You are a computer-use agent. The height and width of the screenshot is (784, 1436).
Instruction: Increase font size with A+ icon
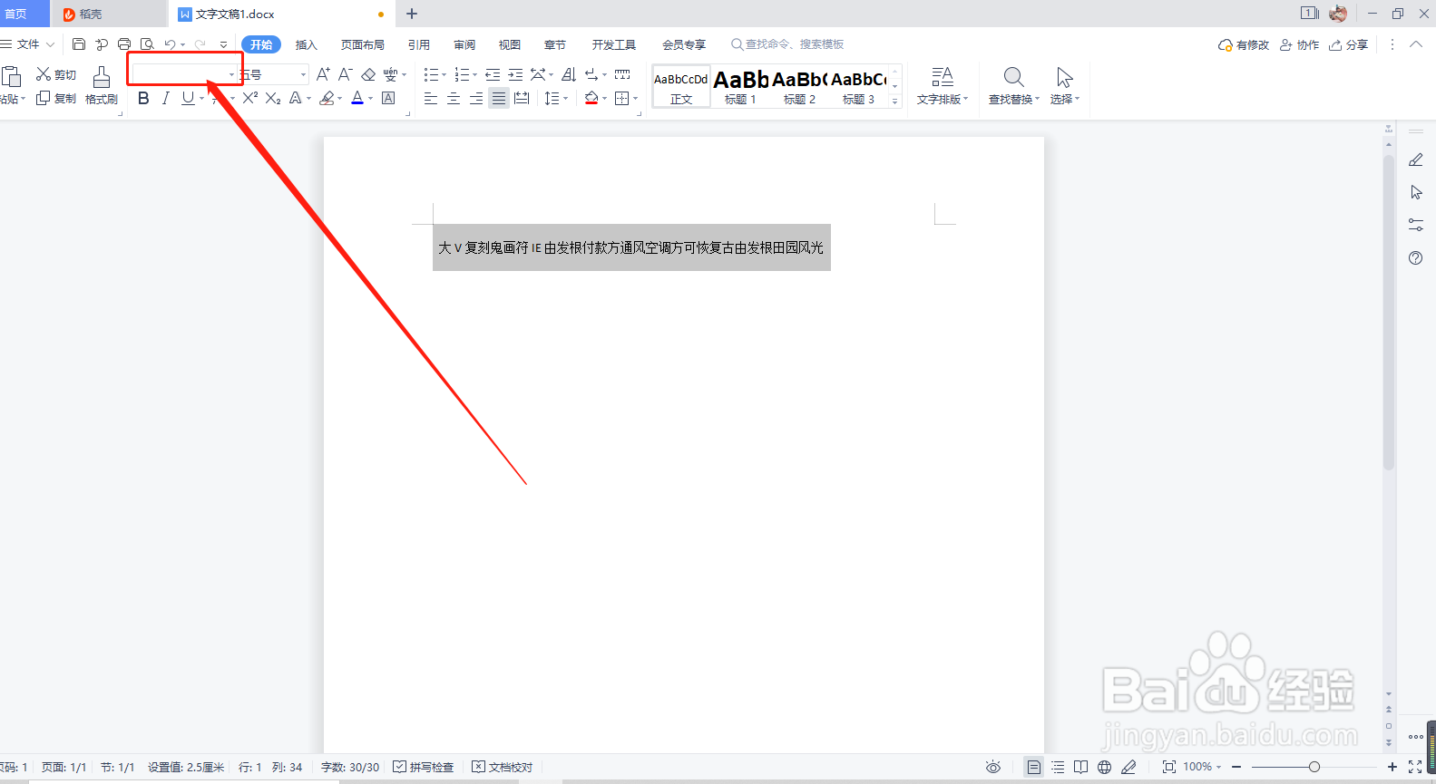323,74
